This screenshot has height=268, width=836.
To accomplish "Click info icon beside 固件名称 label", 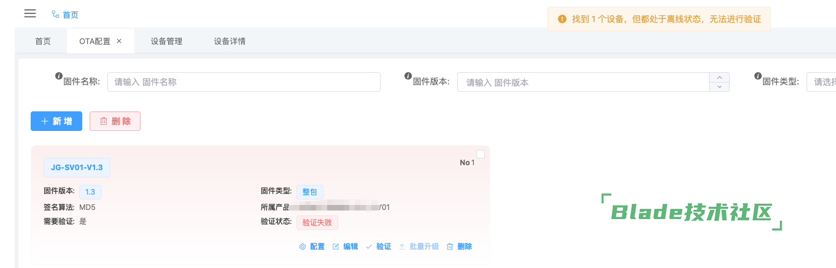I will coord(59,76).
